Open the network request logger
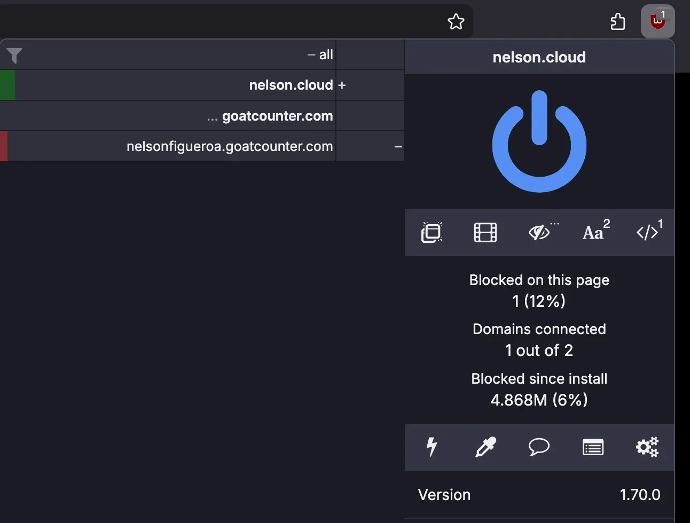 coord(593,447)
